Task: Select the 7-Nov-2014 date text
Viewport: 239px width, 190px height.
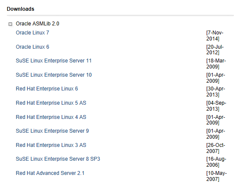Action: click(x=215, y=35)
